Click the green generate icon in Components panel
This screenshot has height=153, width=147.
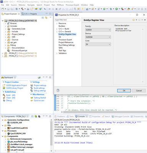pos(36,116)
